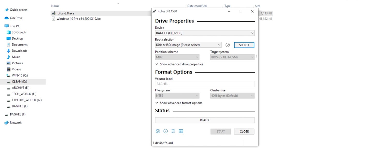Select the file name rufus-3.8.exe

[65, 13]
